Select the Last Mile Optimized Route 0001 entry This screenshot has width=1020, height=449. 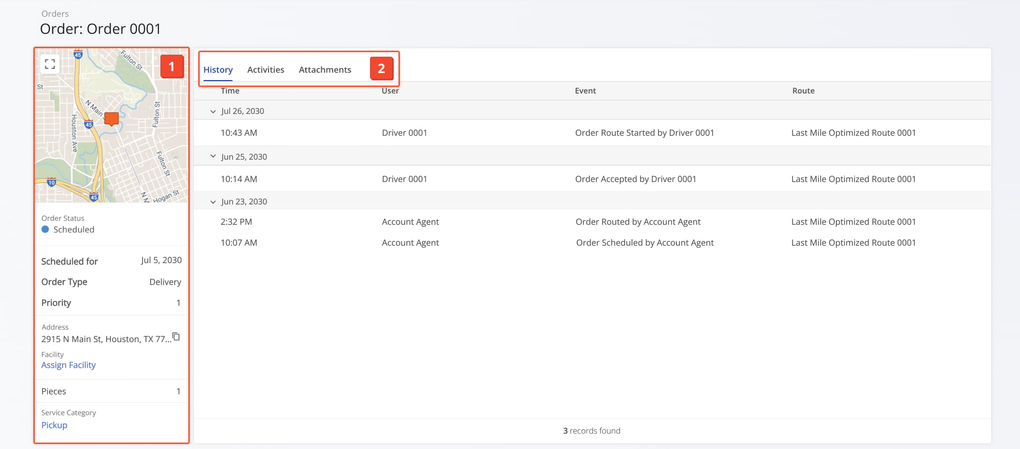[x=853, y=132]
